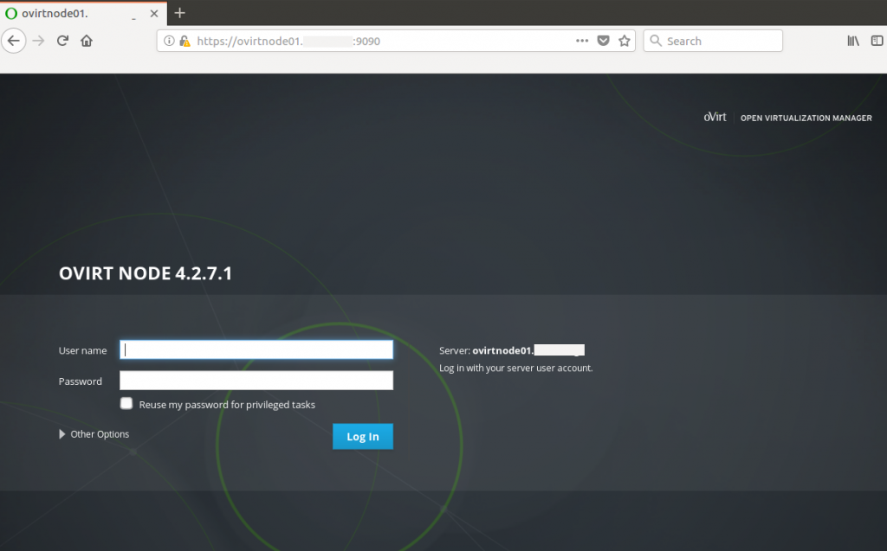Click the Server: ovirtnode01 text
The width and height of the screenshot is (887, 551).
(511, 350)
